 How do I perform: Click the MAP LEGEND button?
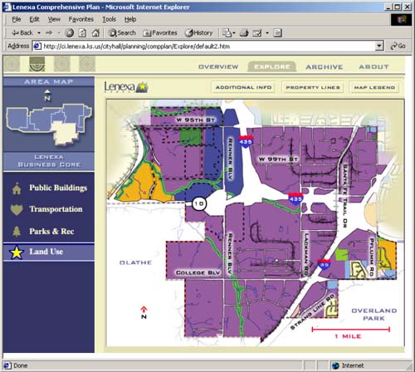point(374,87)
